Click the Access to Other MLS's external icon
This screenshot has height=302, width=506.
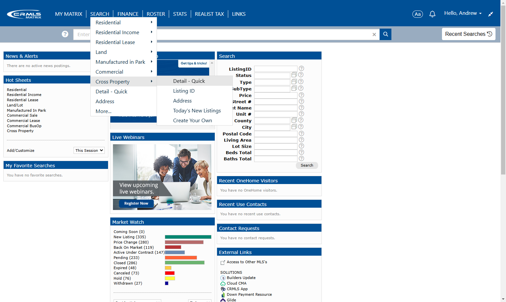[223, 262]
